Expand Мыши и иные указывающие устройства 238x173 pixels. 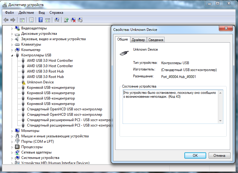coord(12,136)
